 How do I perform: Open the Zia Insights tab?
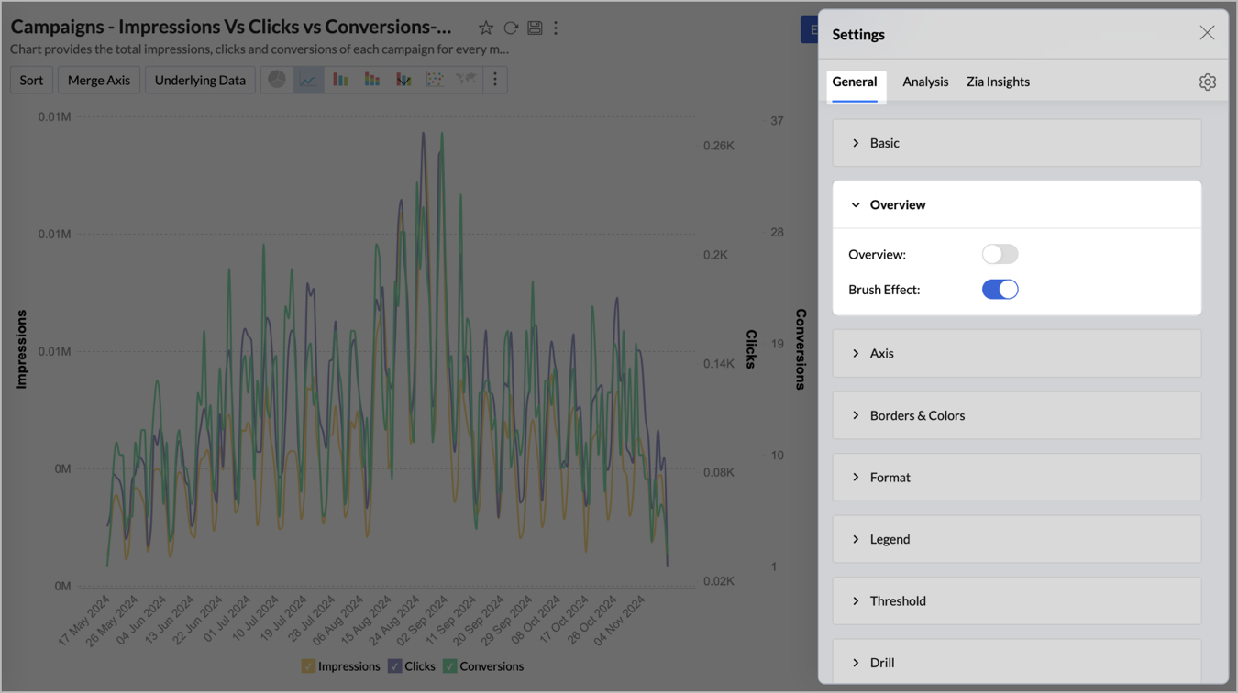click(x=998, y=82)
